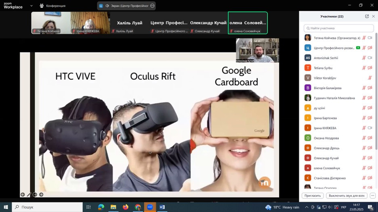
Task: Click video-off icon for Олександр Дрощ
Action: pyautogui.click(x=370, y=148)
